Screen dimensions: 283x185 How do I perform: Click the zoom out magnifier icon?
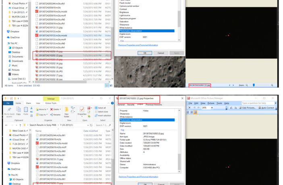click(247, 85)
